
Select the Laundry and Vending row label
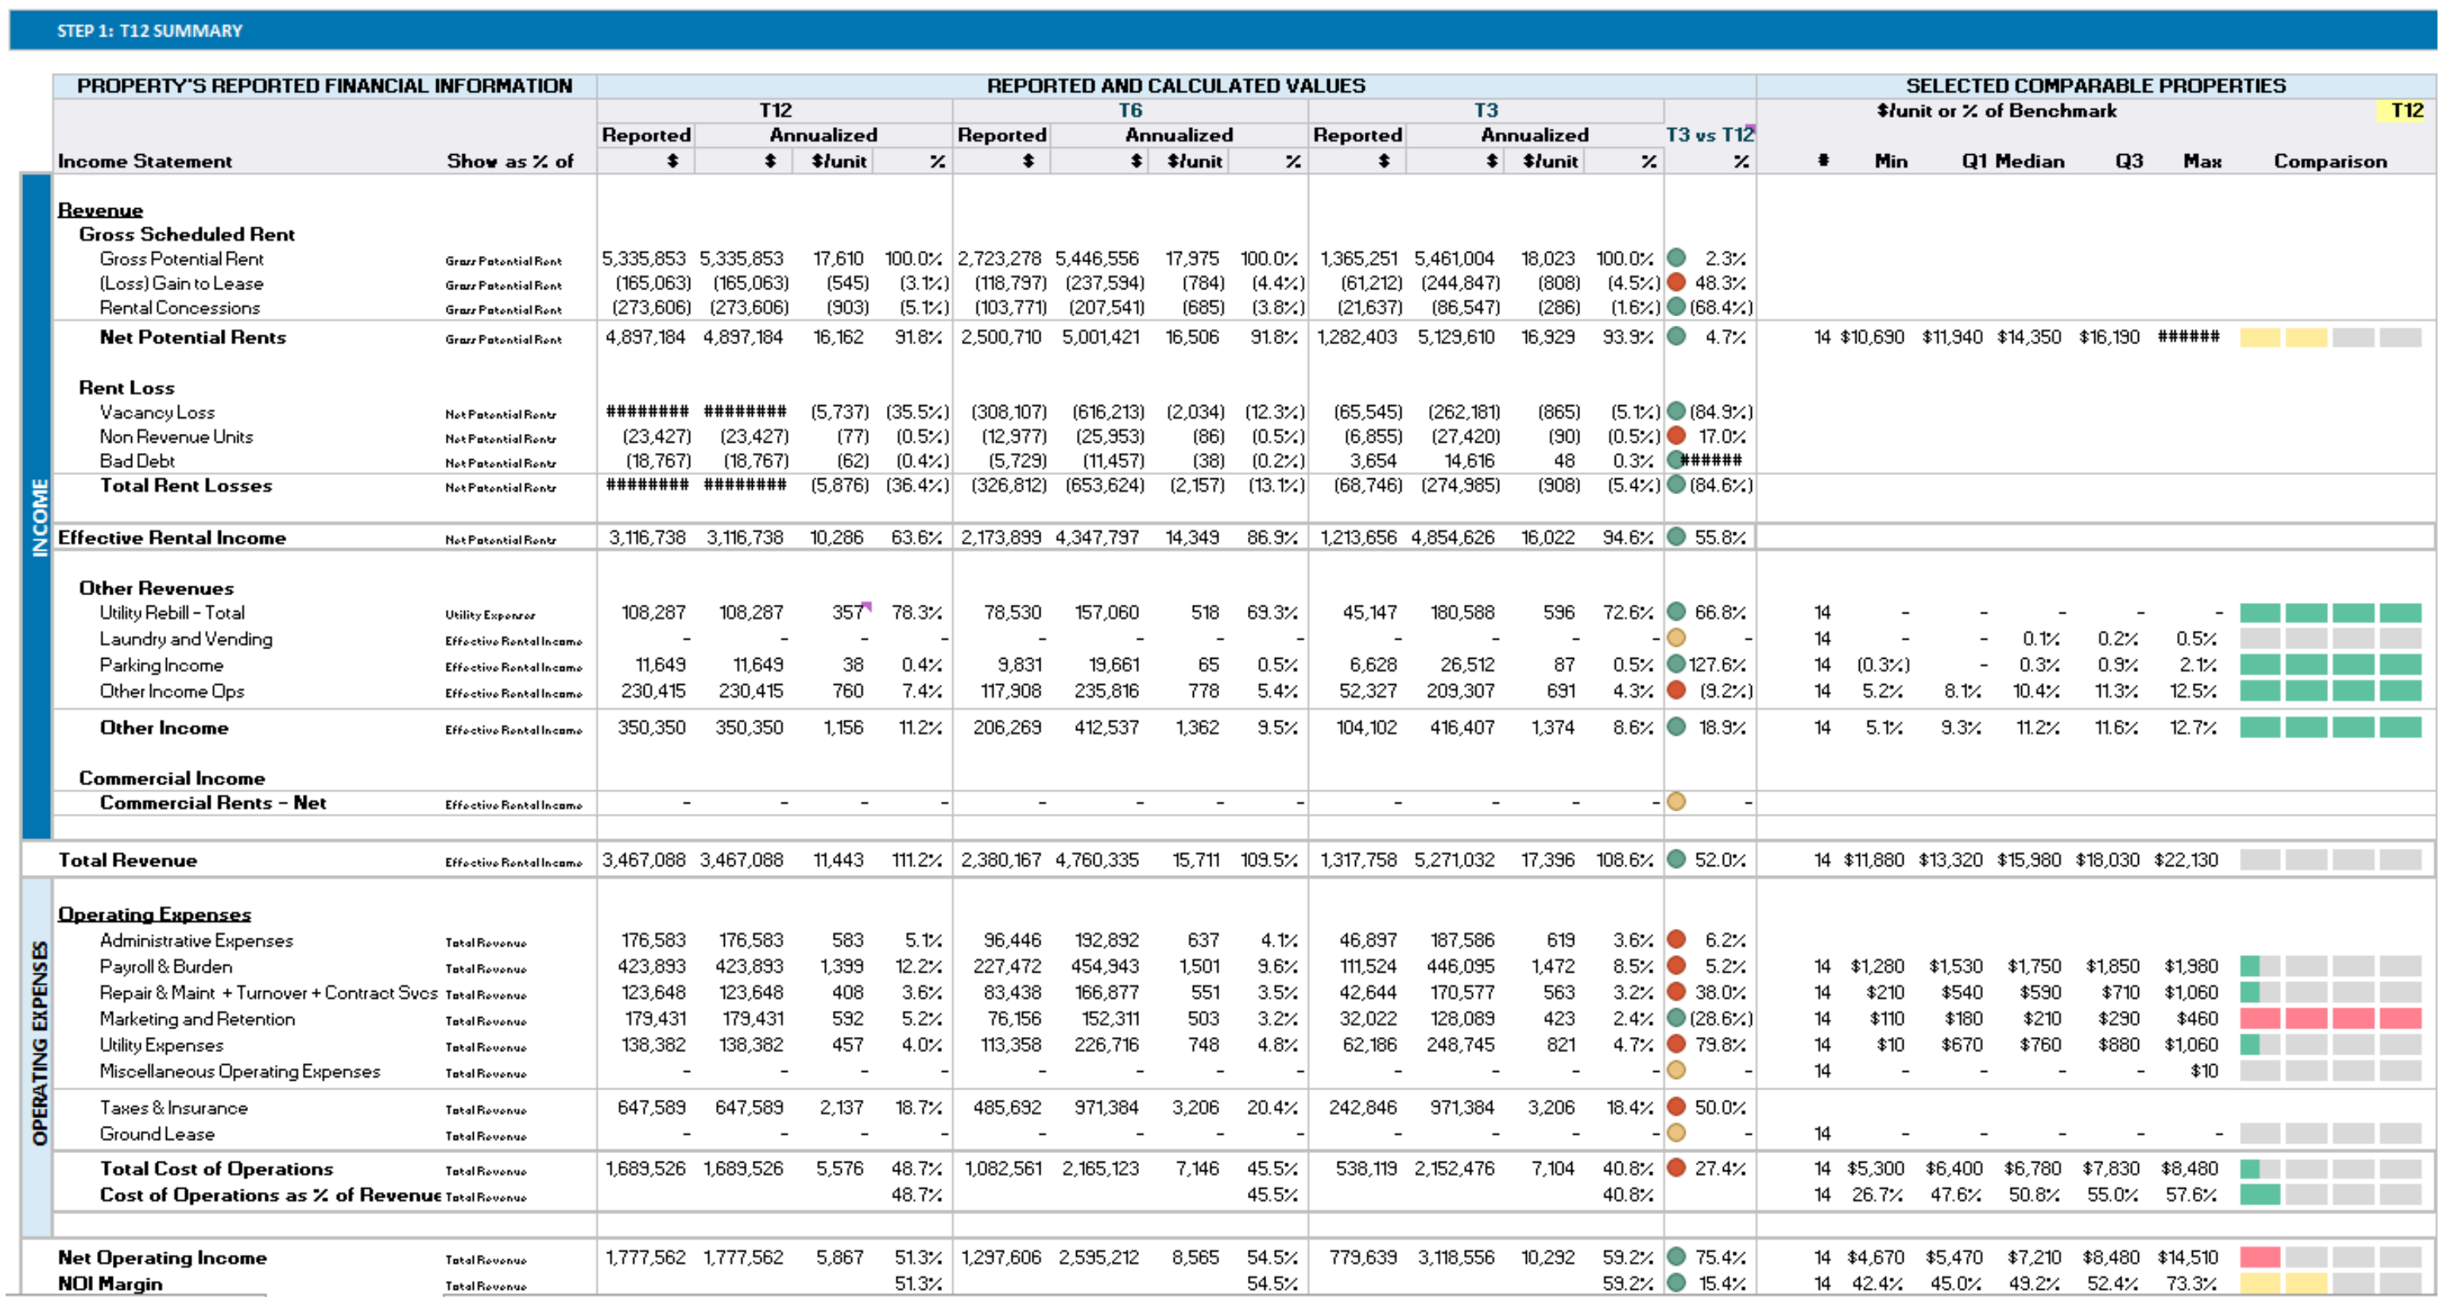click(x=186, y=639)
